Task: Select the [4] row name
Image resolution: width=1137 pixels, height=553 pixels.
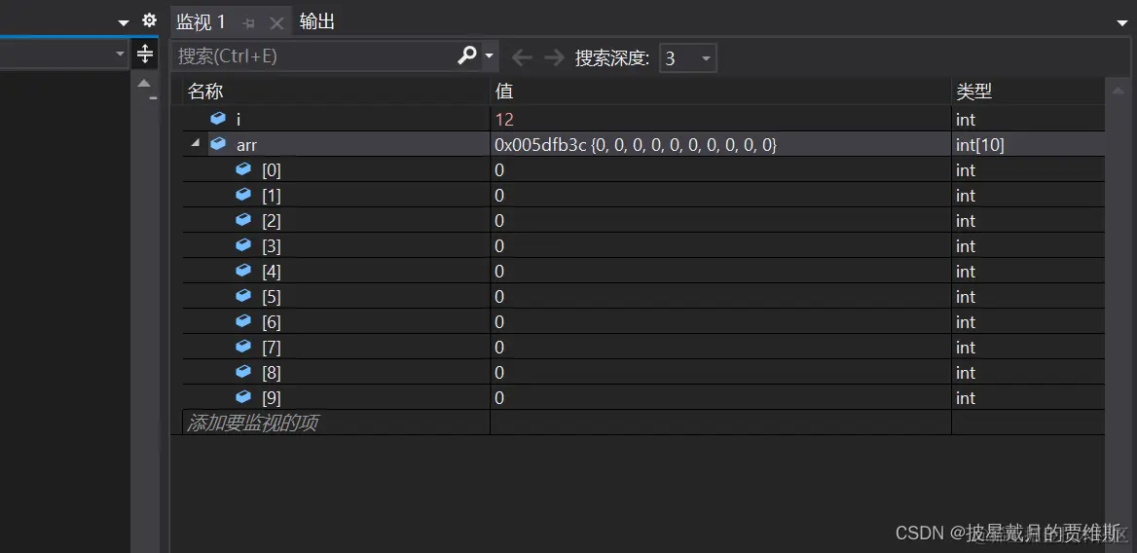Action: [x=272, y=272]
